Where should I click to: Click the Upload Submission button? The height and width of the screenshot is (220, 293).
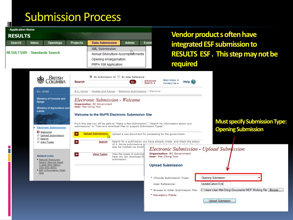click(219, 201)
